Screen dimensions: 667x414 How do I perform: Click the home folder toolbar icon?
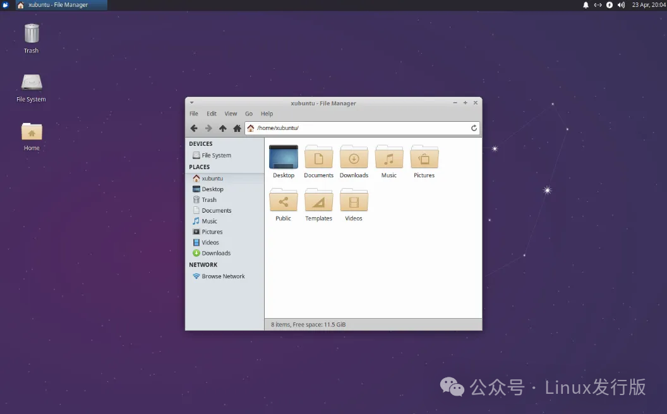coord(237,128)
